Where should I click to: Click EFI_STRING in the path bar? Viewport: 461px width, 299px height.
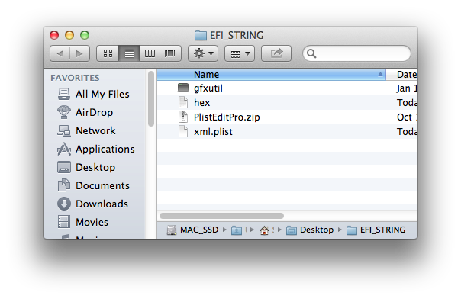point(376,230)
